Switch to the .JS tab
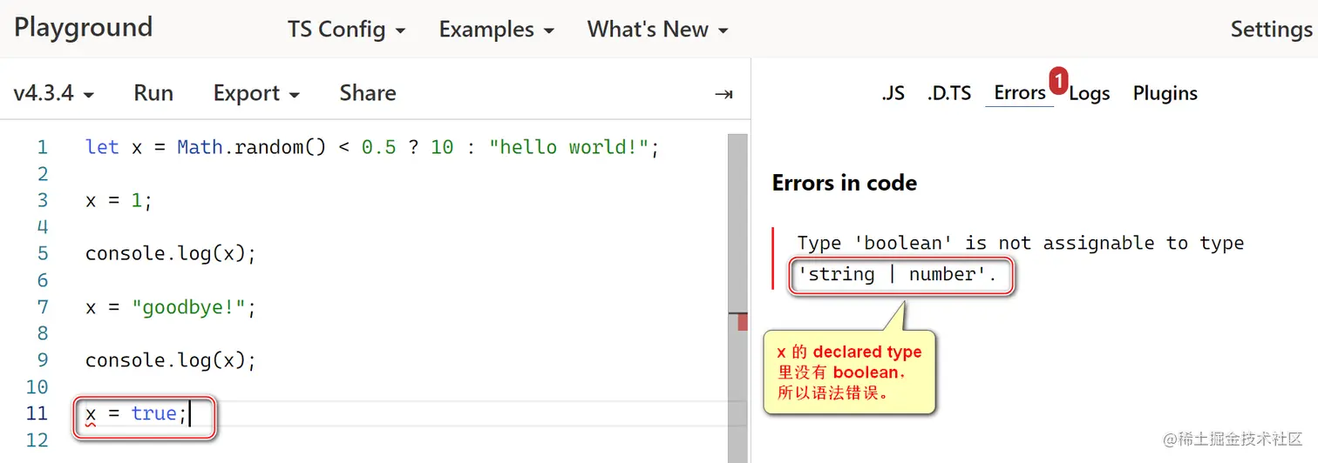The image size is (1318, 463). (x=893, y=93)
